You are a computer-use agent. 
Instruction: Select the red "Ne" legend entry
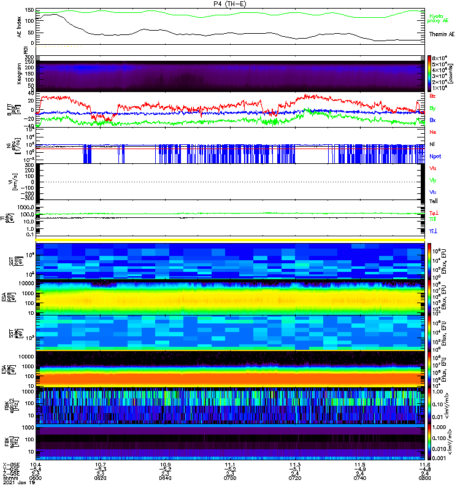[x=433, y=132]
